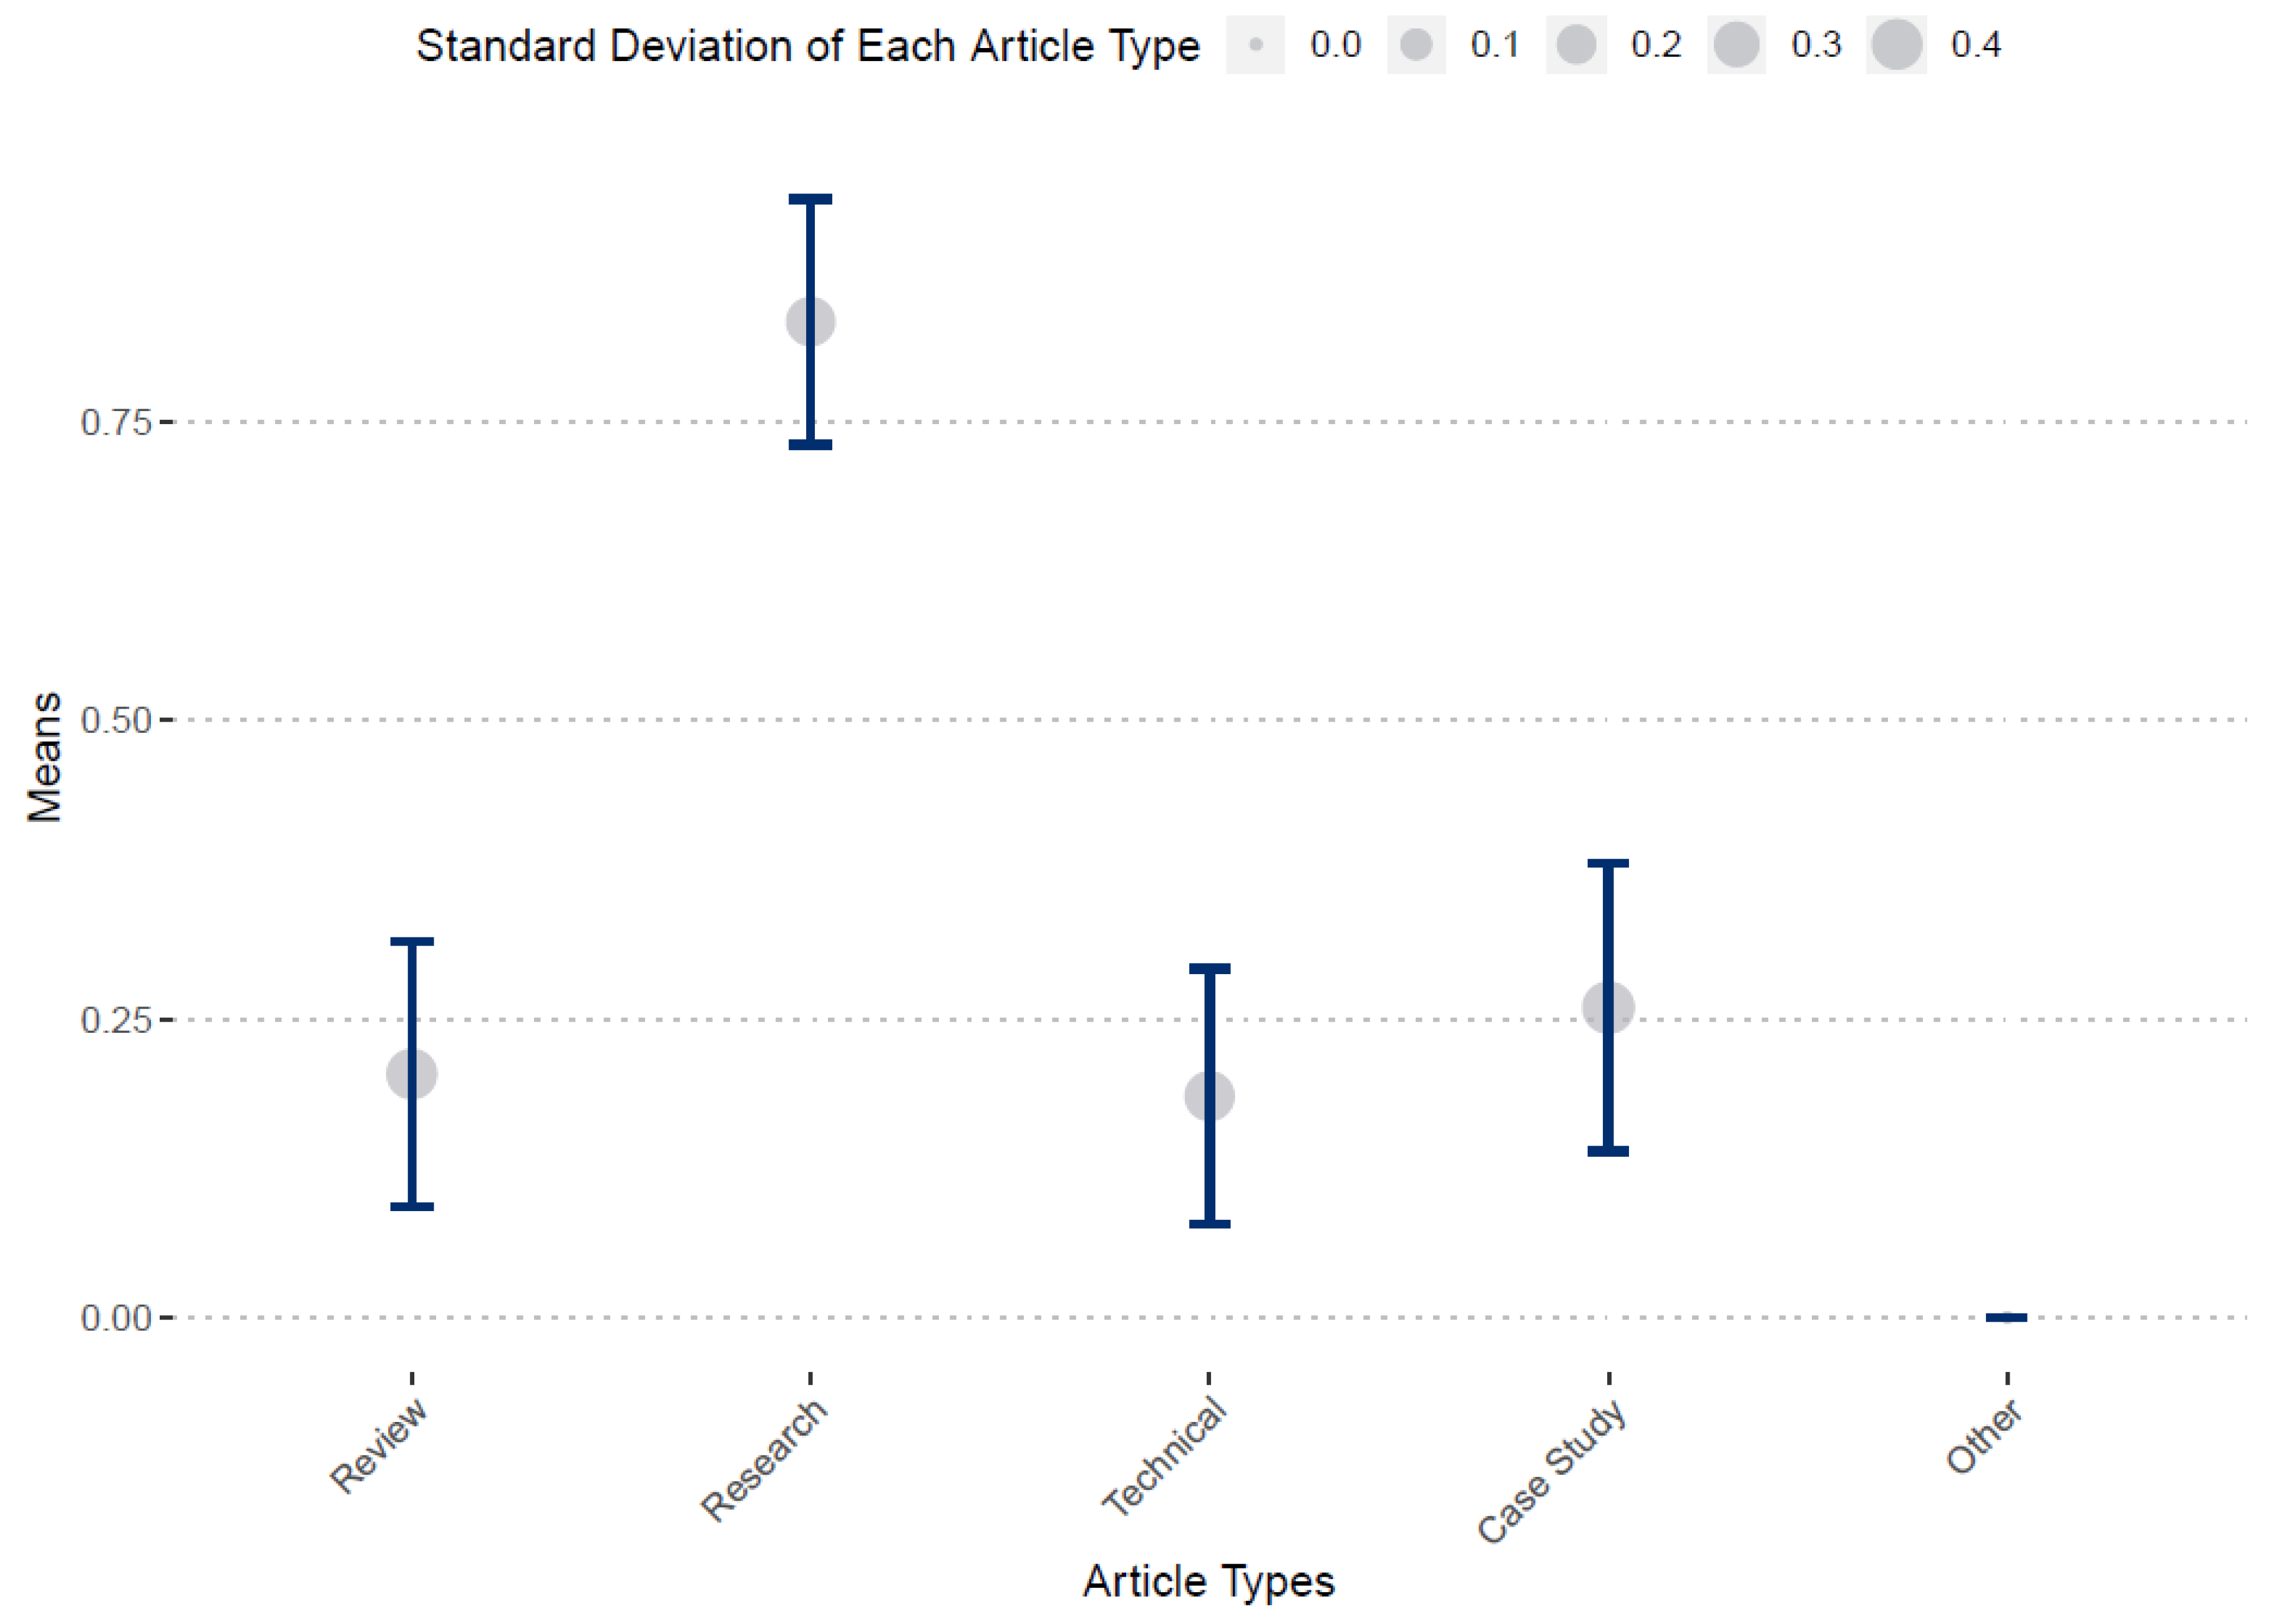Click the Technical x-axis label
The image size is (2276, 1624).
click(1164, 1458)
